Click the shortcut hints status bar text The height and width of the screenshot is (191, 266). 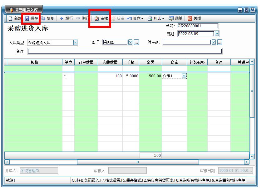point(158,180)
